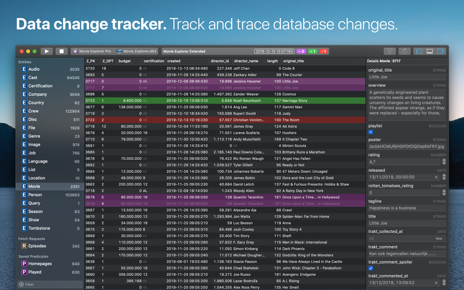Click the Stop button in the toolbar

click(61, 51)
